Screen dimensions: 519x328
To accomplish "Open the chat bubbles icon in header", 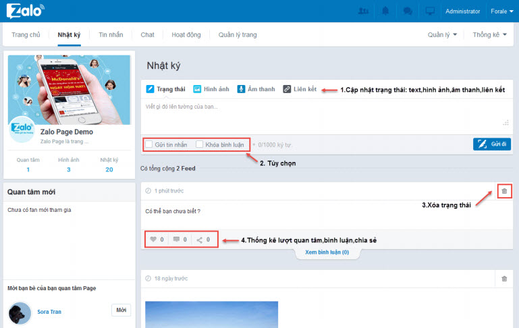I will (x=407, y=11).
